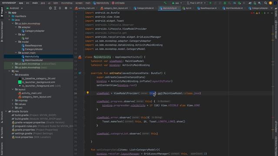Screen dimensions: 278x156
Task: Open Project panel gear options
Action: point(66,8)
